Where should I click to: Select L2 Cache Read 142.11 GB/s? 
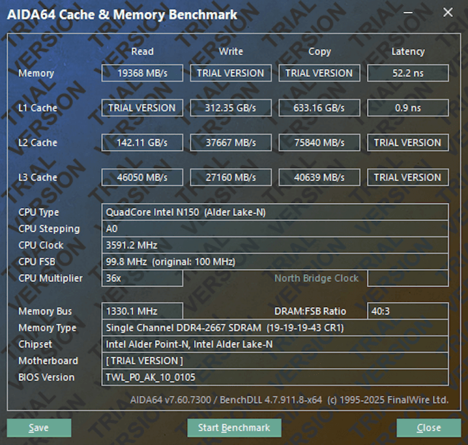pos(142,143)
